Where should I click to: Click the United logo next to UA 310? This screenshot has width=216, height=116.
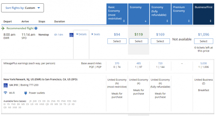5,85
